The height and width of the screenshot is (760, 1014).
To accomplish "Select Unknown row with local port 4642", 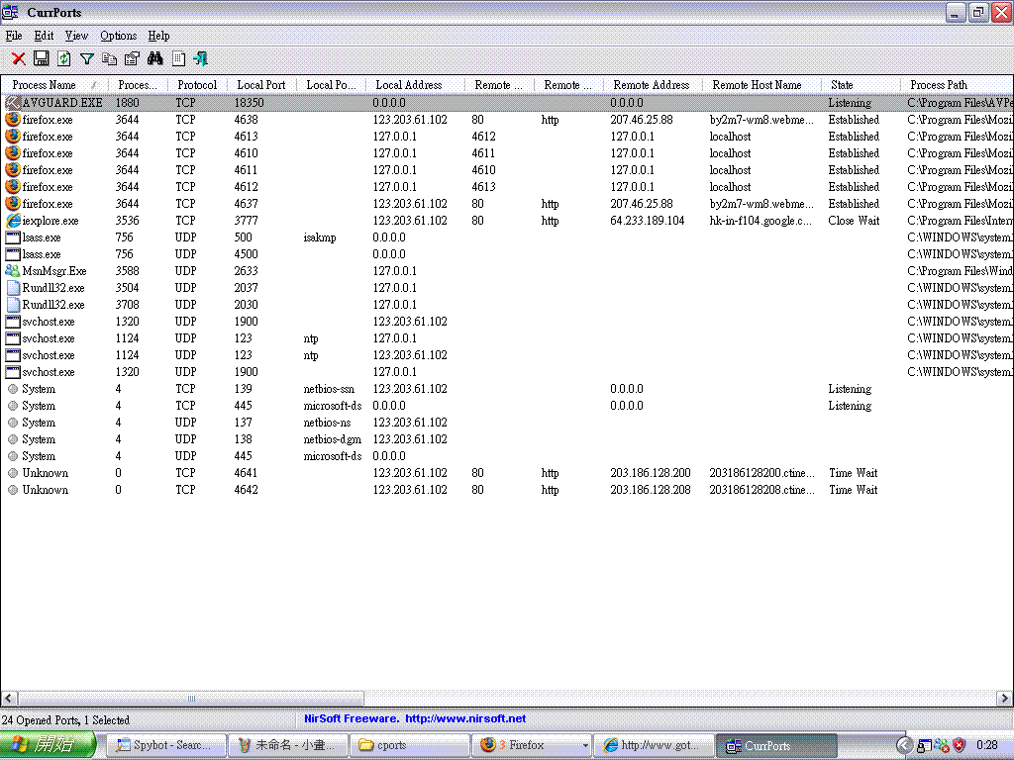I will (507, 489).
